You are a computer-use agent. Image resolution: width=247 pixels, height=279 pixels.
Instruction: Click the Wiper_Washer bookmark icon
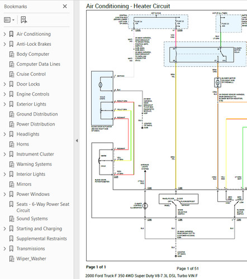(12, 259)
